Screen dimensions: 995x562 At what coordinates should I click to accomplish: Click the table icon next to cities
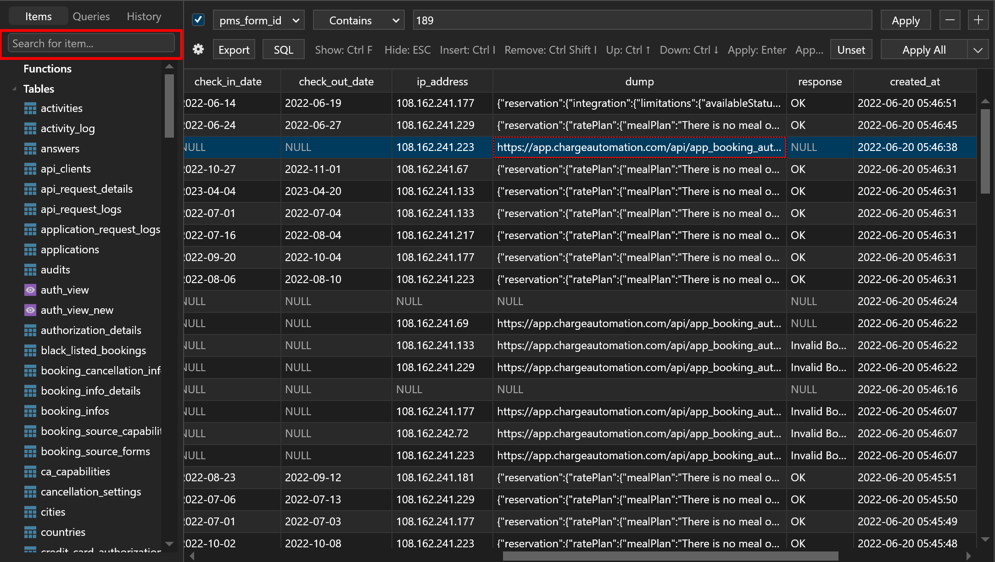[x=30, y=512]
